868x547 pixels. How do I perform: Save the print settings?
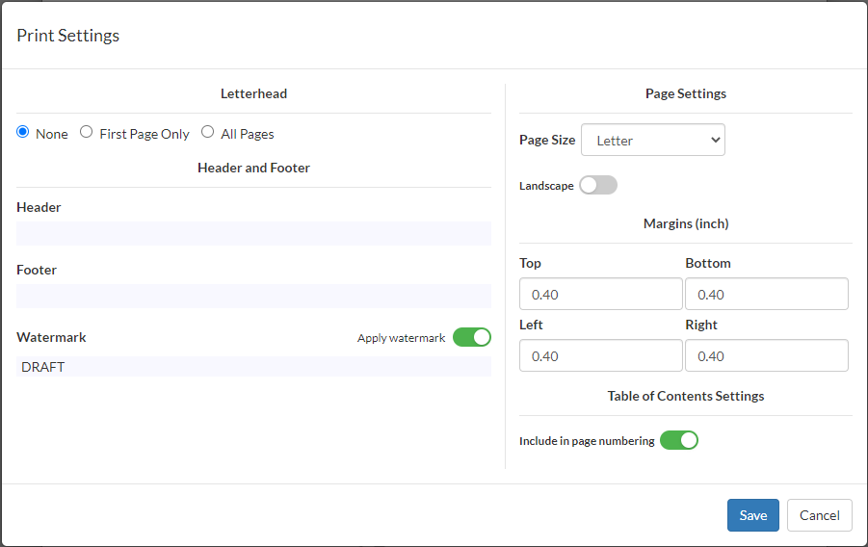(752, 515)
